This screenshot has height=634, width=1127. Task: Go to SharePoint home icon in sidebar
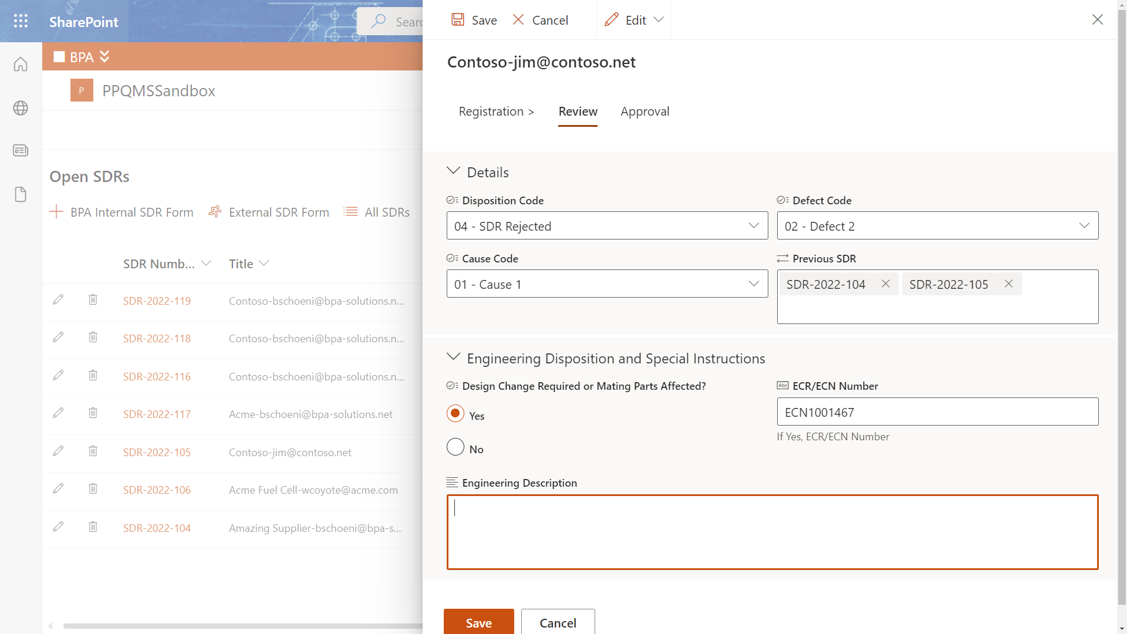pyautogui.click(x=21, y=64)
